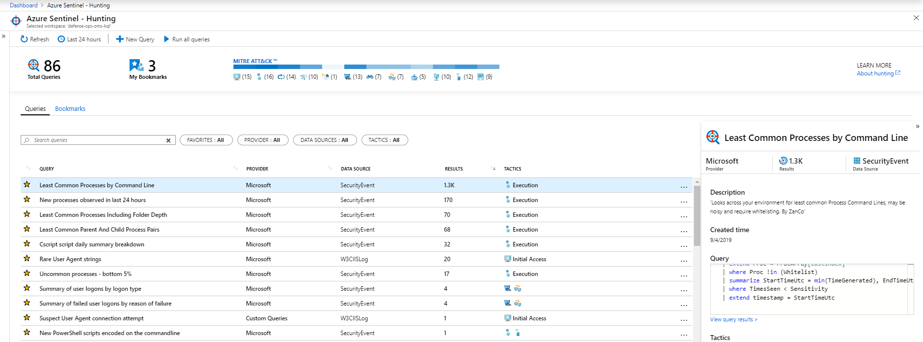Toggle favorite star for Rare User Agent strings

click(x=27, y=259)
